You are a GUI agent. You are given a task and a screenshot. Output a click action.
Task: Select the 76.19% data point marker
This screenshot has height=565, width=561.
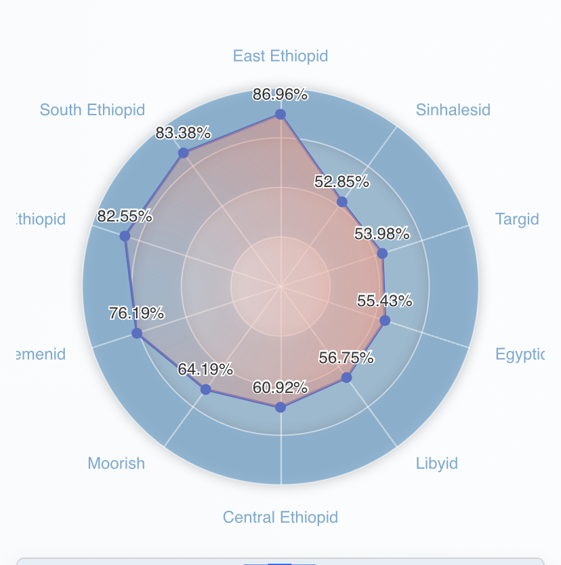point(137,333)
